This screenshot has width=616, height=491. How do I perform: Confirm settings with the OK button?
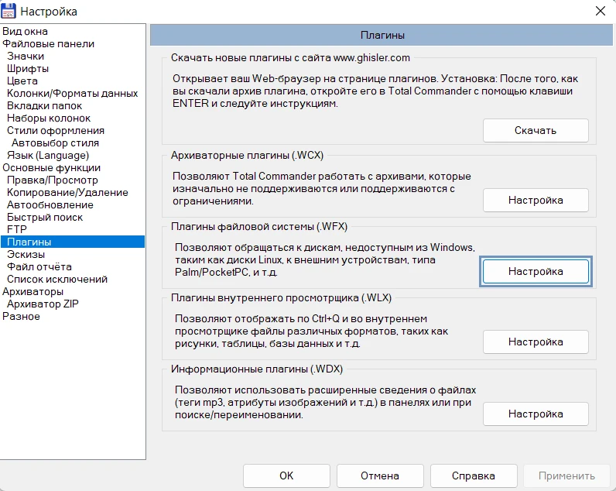(x=286, y=476)
